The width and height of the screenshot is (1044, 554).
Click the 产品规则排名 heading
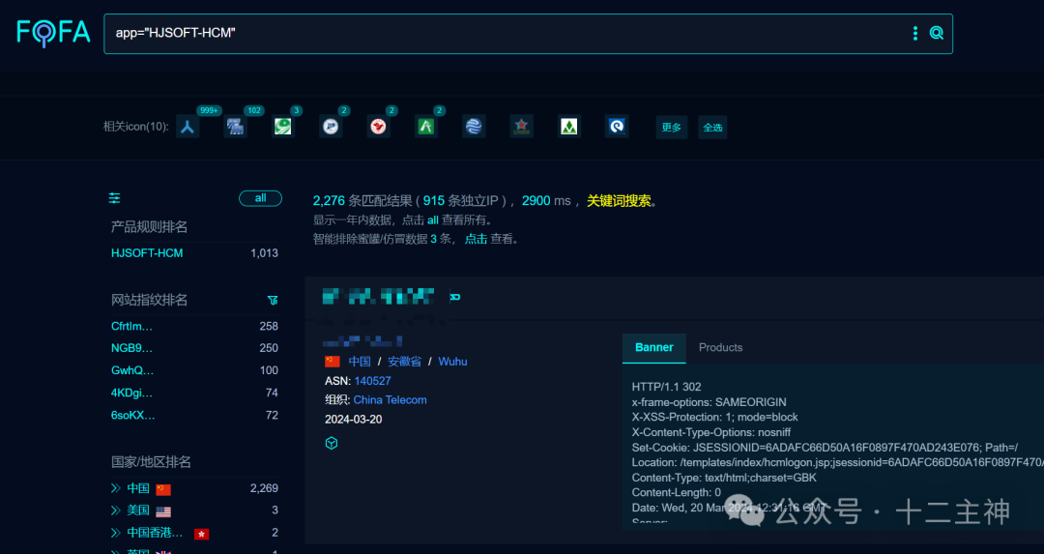[149, 227]
